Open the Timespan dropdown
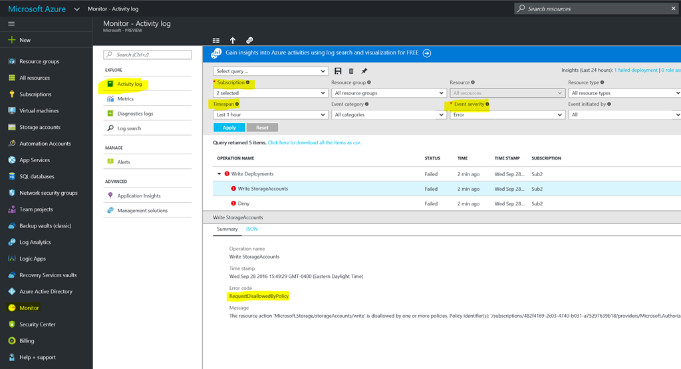The height and width of the screenshot is (369, 681). tap(270, 115)
